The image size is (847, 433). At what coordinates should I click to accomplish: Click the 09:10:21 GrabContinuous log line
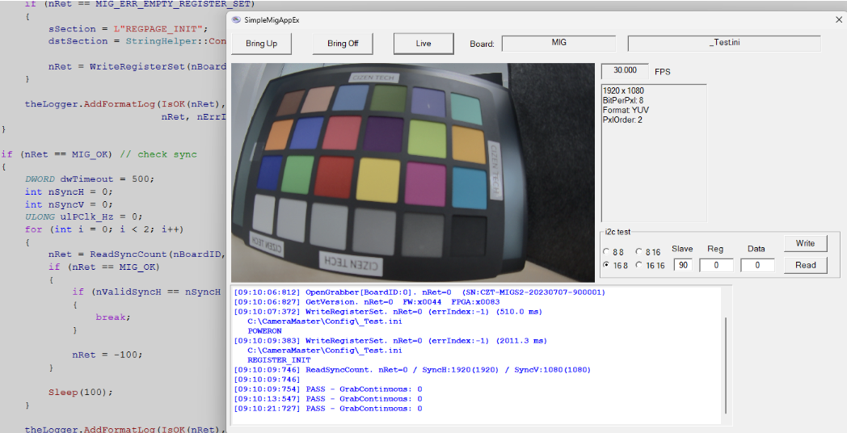pyautogui.click(x=328, y=410)
